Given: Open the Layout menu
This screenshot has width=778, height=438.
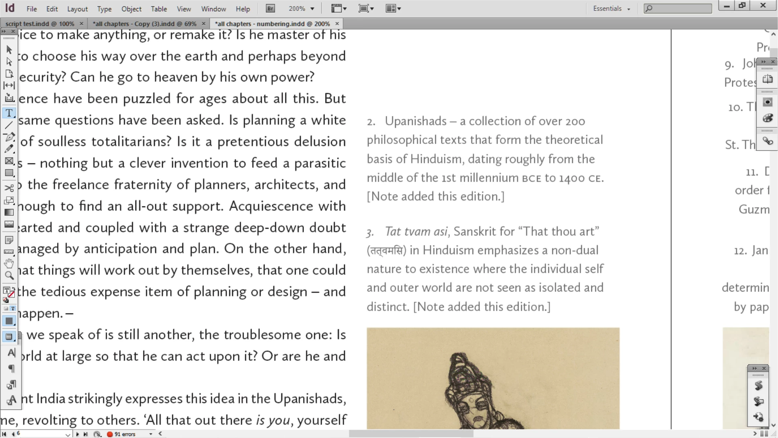Looking at the screenshot, I should click(x=77, y=9).
